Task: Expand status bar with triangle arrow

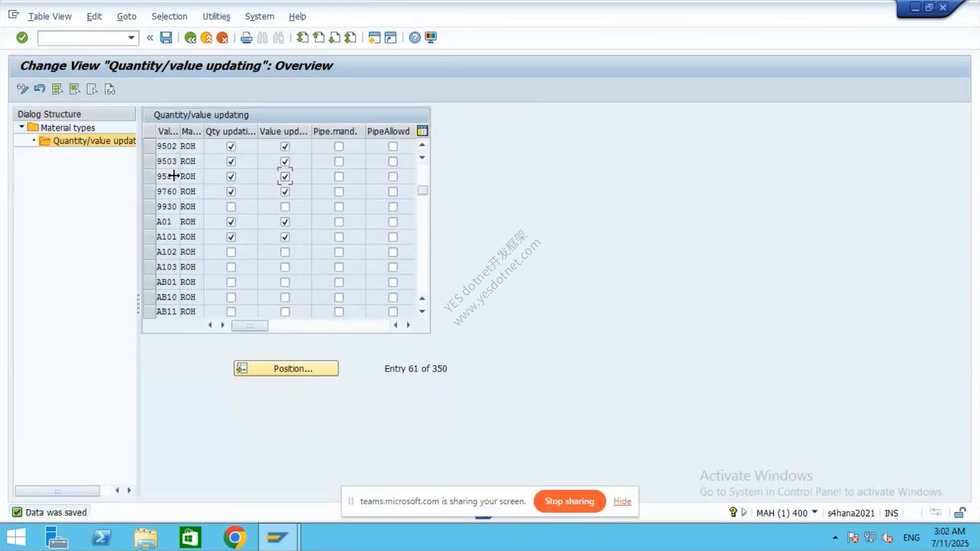Action: click(x=744, y=512)
